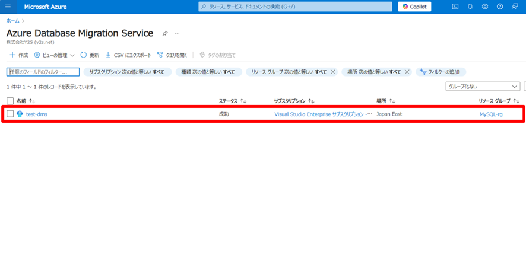Click CSV にエクスポート in the toolbar
The height and width of the screenshot is (274, 526).
click(x=128, y=55)
